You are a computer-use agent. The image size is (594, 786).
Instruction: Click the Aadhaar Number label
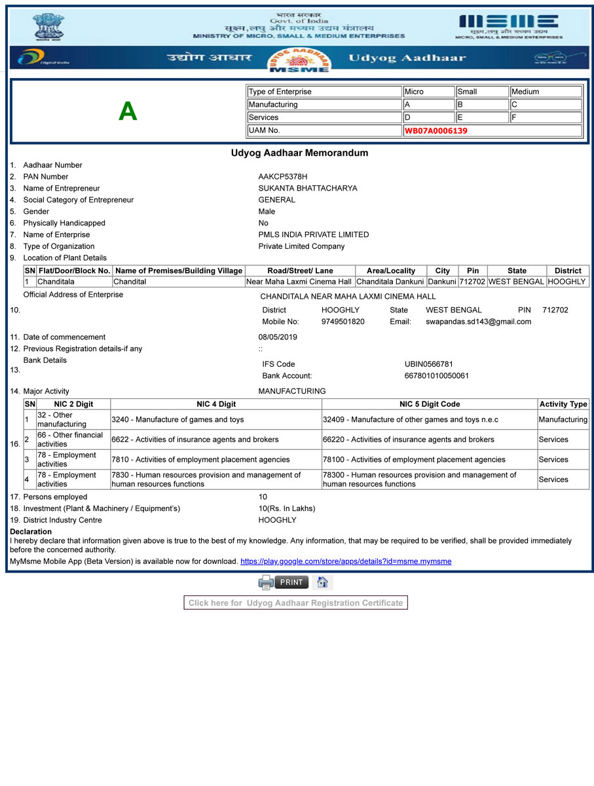point(53,165)
